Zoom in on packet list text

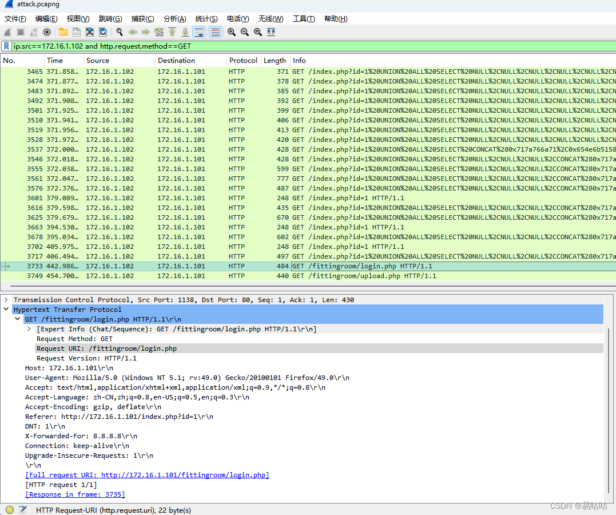[x=231, y=32]
